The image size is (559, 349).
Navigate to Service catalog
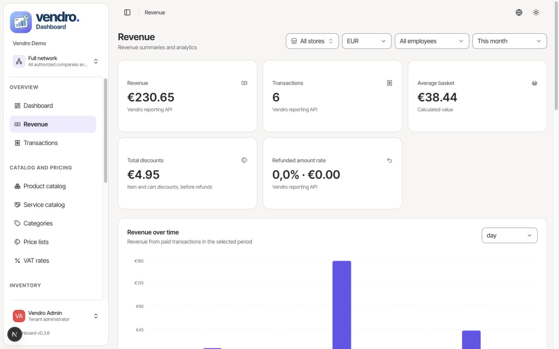pos(53,205)
